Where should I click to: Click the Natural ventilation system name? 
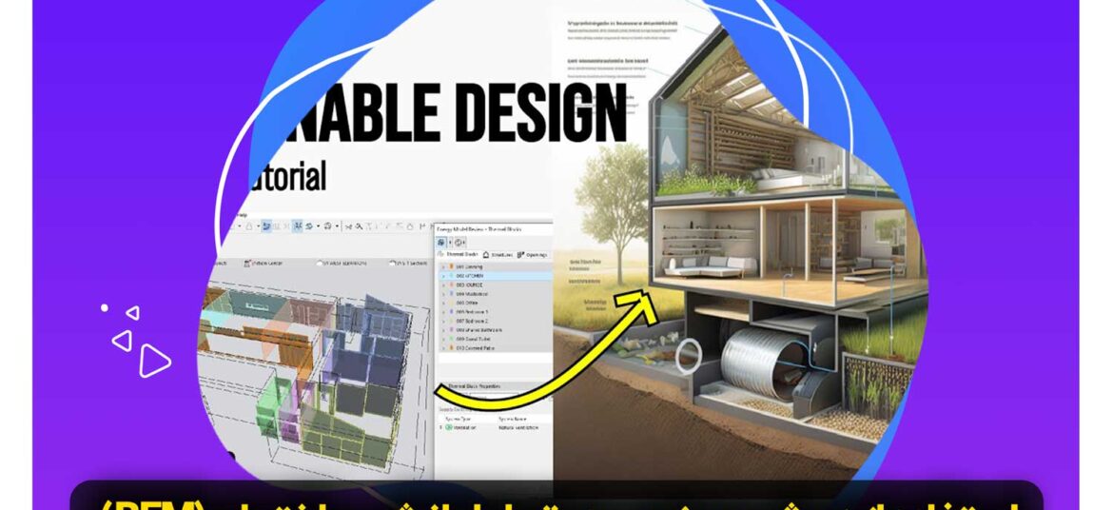coord(518,427)
